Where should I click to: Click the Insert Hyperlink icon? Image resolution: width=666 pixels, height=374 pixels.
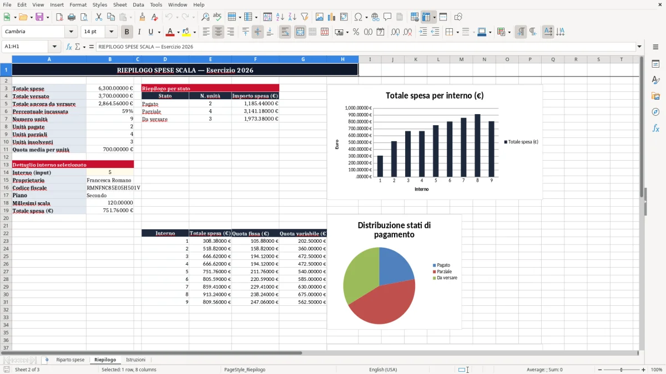(375, 17)
